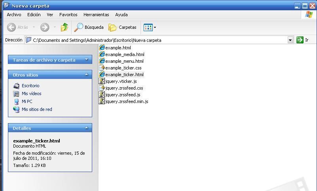Open the view mode dropdown arrow

tap(155, 28)
